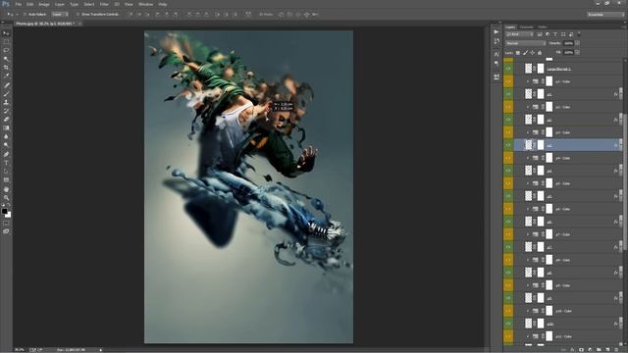Switch to the Channels tab
628x353 pixels.
click(x=527, y=27)
